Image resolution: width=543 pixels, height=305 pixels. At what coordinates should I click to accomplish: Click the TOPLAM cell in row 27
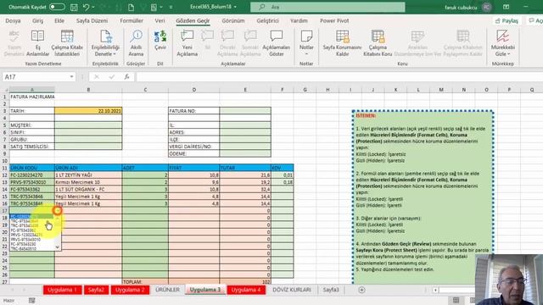(x=145, y=282)
